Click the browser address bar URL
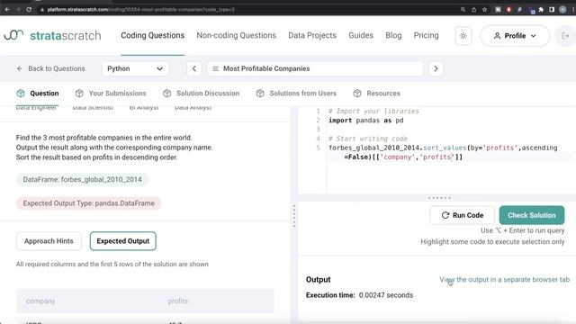This screenshot has width=576, height=324. (x=140, y=10)
